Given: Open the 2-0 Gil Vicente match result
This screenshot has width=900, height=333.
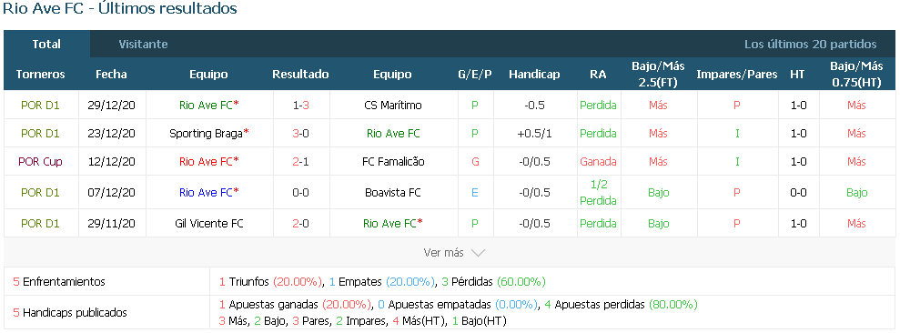Looking at the screenshot, I should point(301,223).
